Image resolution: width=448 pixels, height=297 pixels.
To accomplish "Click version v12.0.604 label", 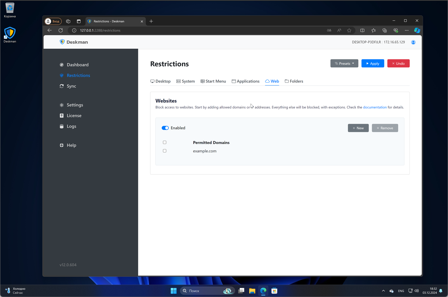I will tap(68, 265).
